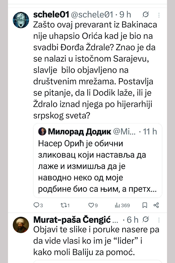Open Grok icon on schele01's post
The image size is (175, 263).
(146, 15)
